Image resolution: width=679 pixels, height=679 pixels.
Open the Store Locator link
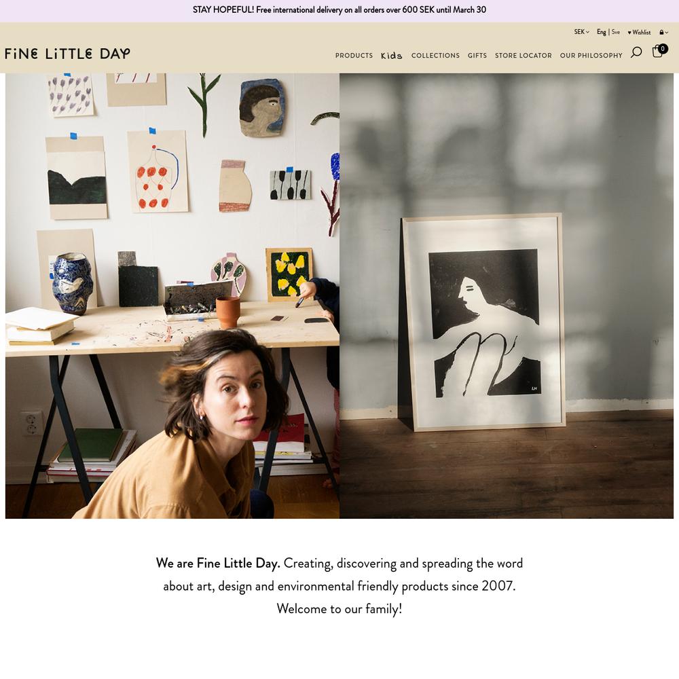tap(523, 56)
